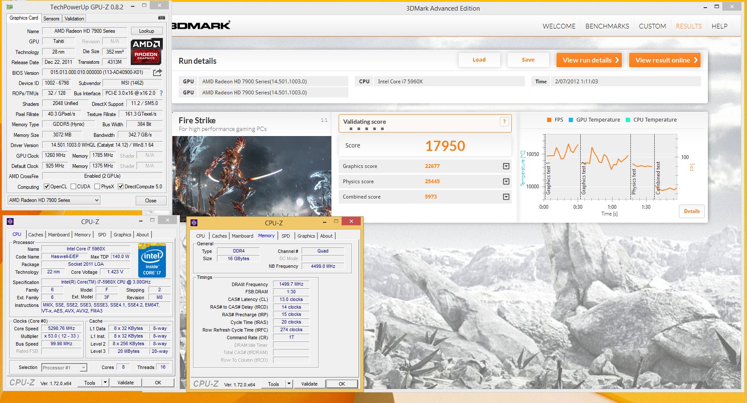Expand the Physics score details
This screenshot has height=403, width=747.
click(506, 182)
